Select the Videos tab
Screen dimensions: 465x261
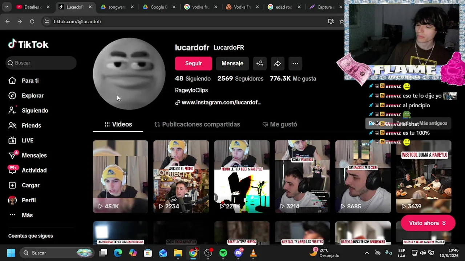tap(118, 124)
